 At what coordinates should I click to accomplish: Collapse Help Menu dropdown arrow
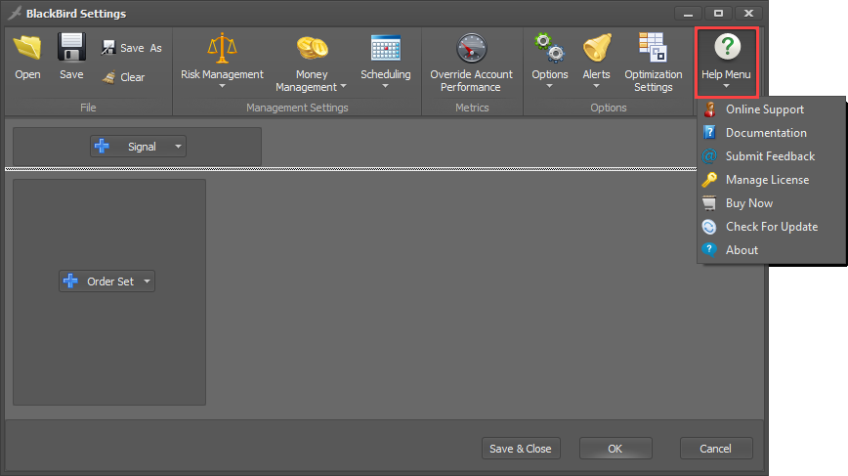click(726, 86)
